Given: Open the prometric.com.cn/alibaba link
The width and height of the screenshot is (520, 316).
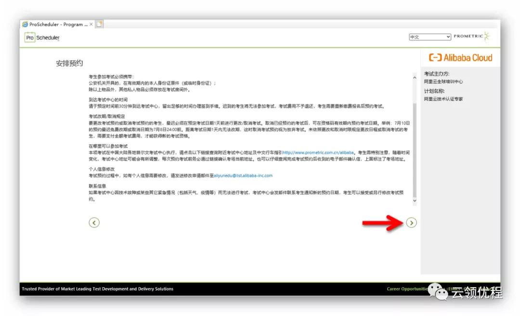Looking at the screenshot, I should [318, 152].
